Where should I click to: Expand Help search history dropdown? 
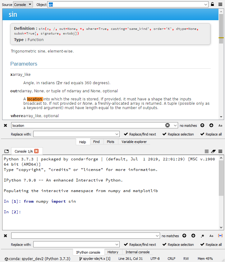pos(175,125)
